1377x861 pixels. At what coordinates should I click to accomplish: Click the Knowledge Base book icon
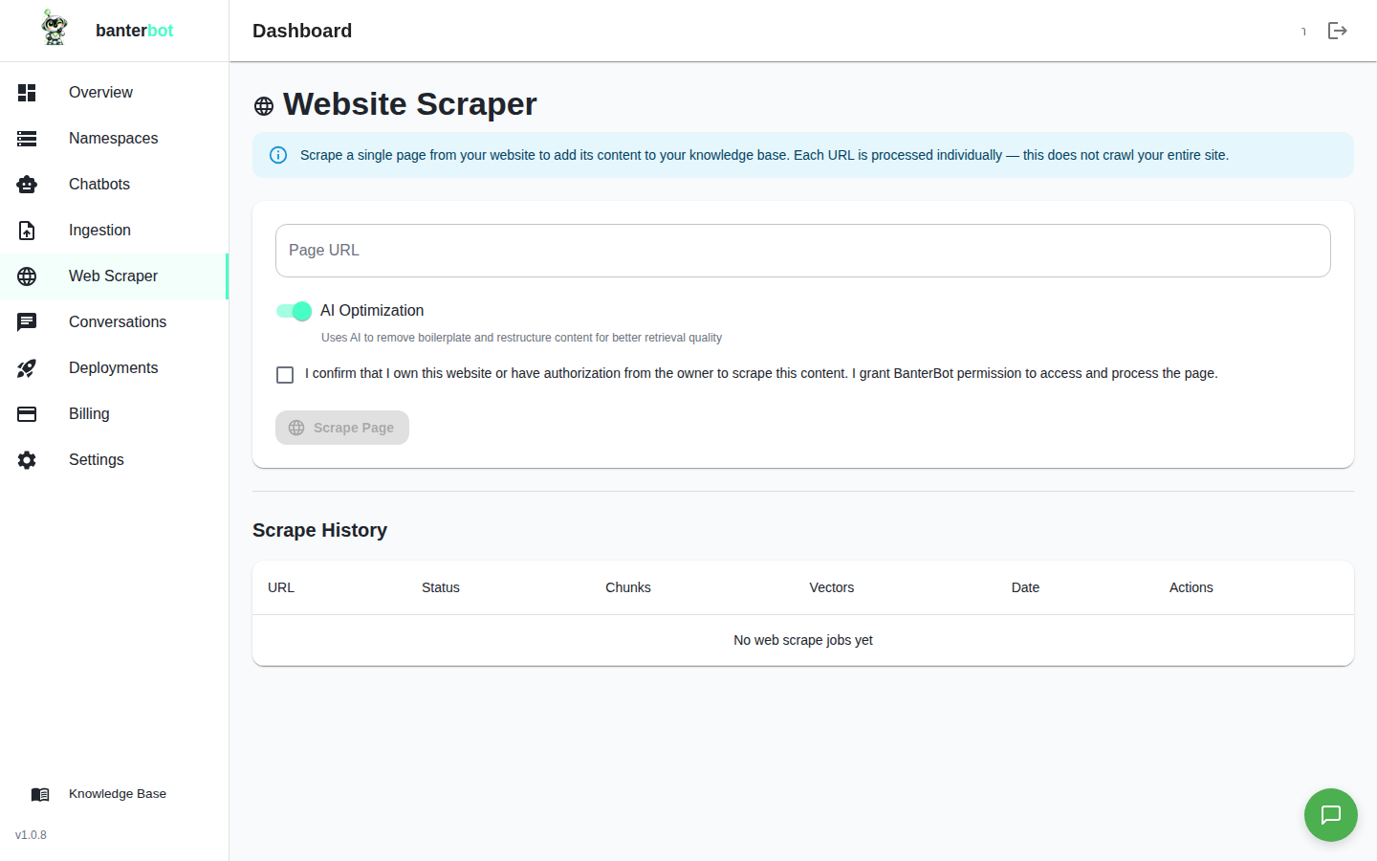pos(40,794)
